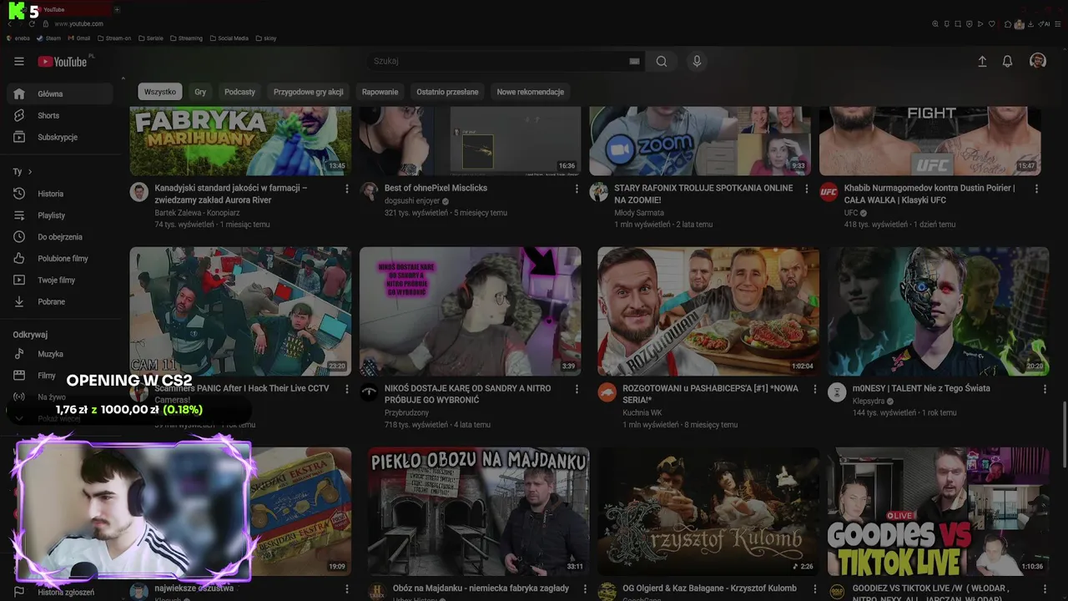The height and width of the screenshot is (601, 1068).
Task: Open the browser extensions cube icon
Action: coord(1008,23)
